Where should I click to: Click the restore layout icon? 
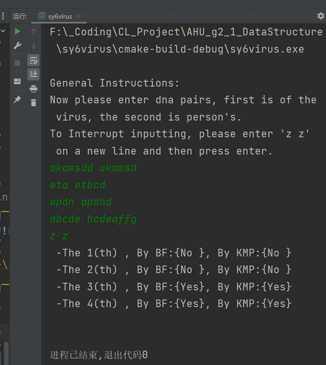point(17,81)
